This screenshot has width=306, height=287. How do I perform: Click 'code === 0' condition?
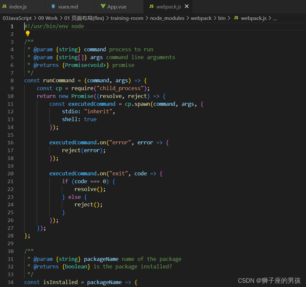tap(90, 182)
